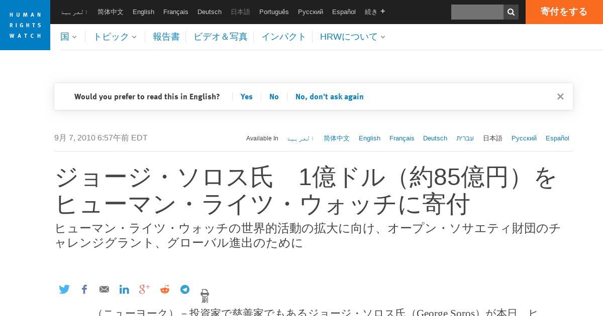Switch site to Português in top bar
Screen dimensions: 603x316
click(x=274, y=12)
